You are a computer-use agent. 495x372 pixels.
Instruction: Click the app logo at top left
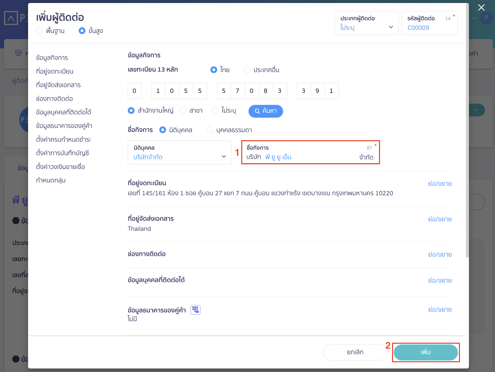11,18
